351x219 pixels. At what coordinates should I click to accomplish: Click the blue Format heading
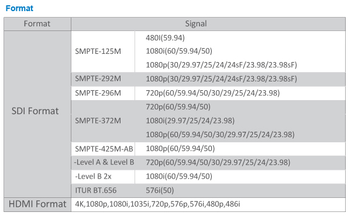19,8
